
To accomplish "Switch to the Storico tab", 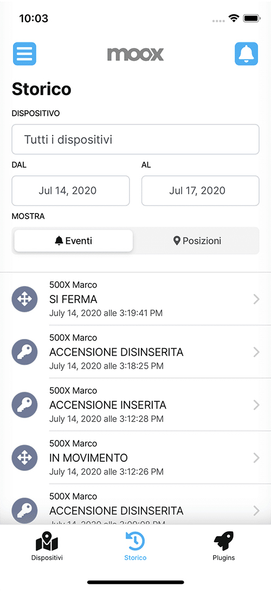I will (135, 546).
